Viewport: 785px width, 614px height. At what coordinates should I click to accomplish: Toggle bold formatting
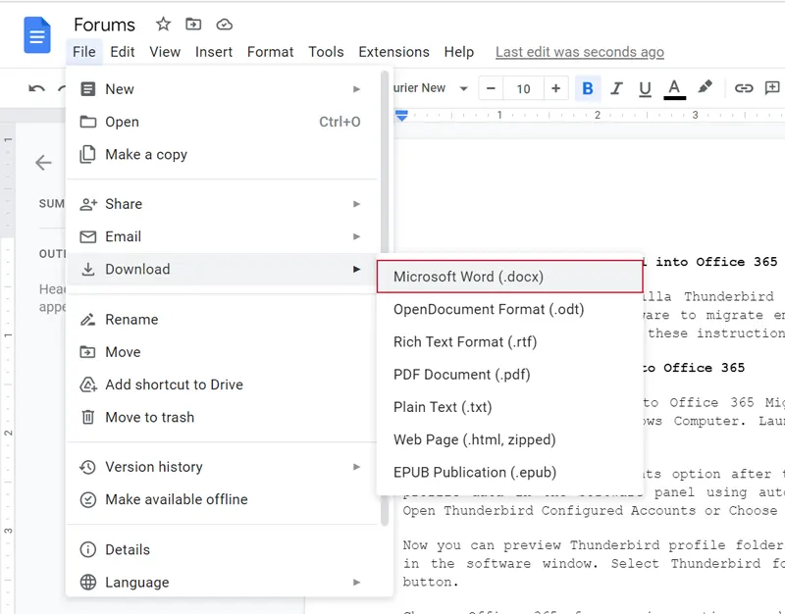[588, 88]
